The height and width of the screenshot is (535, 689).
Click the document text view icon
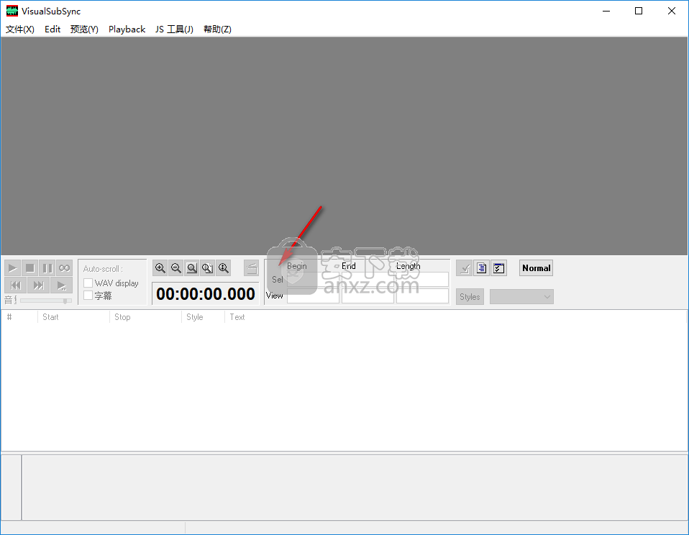(x=482, y=268)
